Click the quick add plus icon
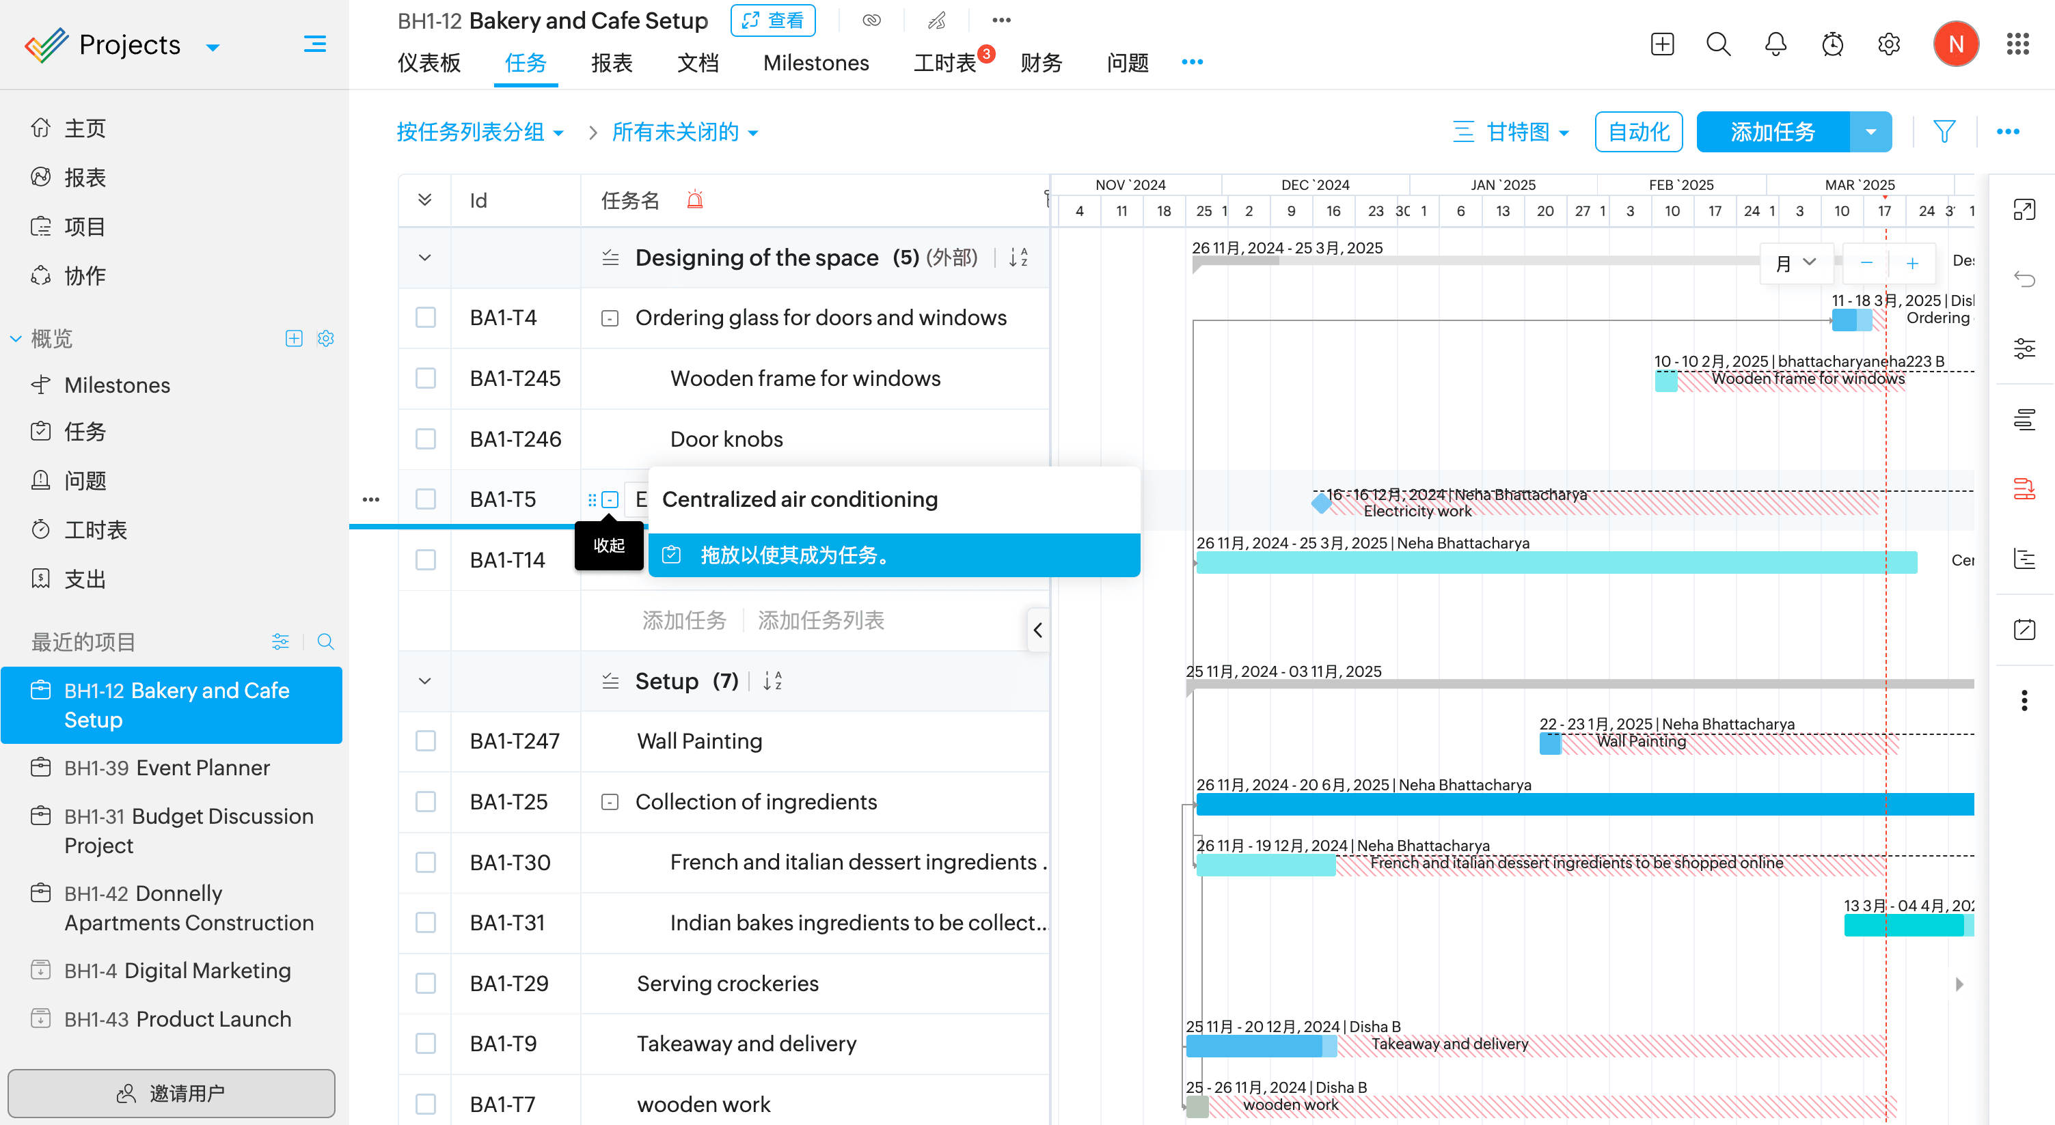2055x1125 pixels. tap(1662, 44)
